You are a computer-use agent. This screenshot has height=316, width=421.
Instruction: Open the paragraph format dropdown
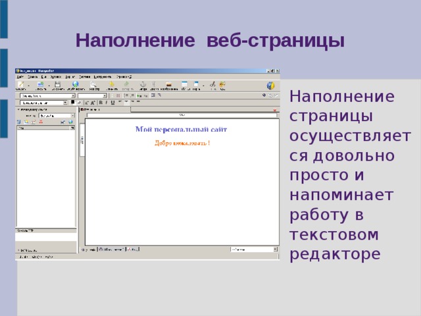[47, 95]
